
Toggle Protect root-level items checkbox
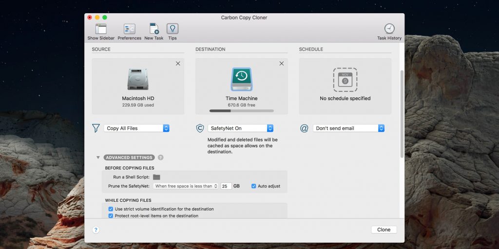[x=111, y=215]
